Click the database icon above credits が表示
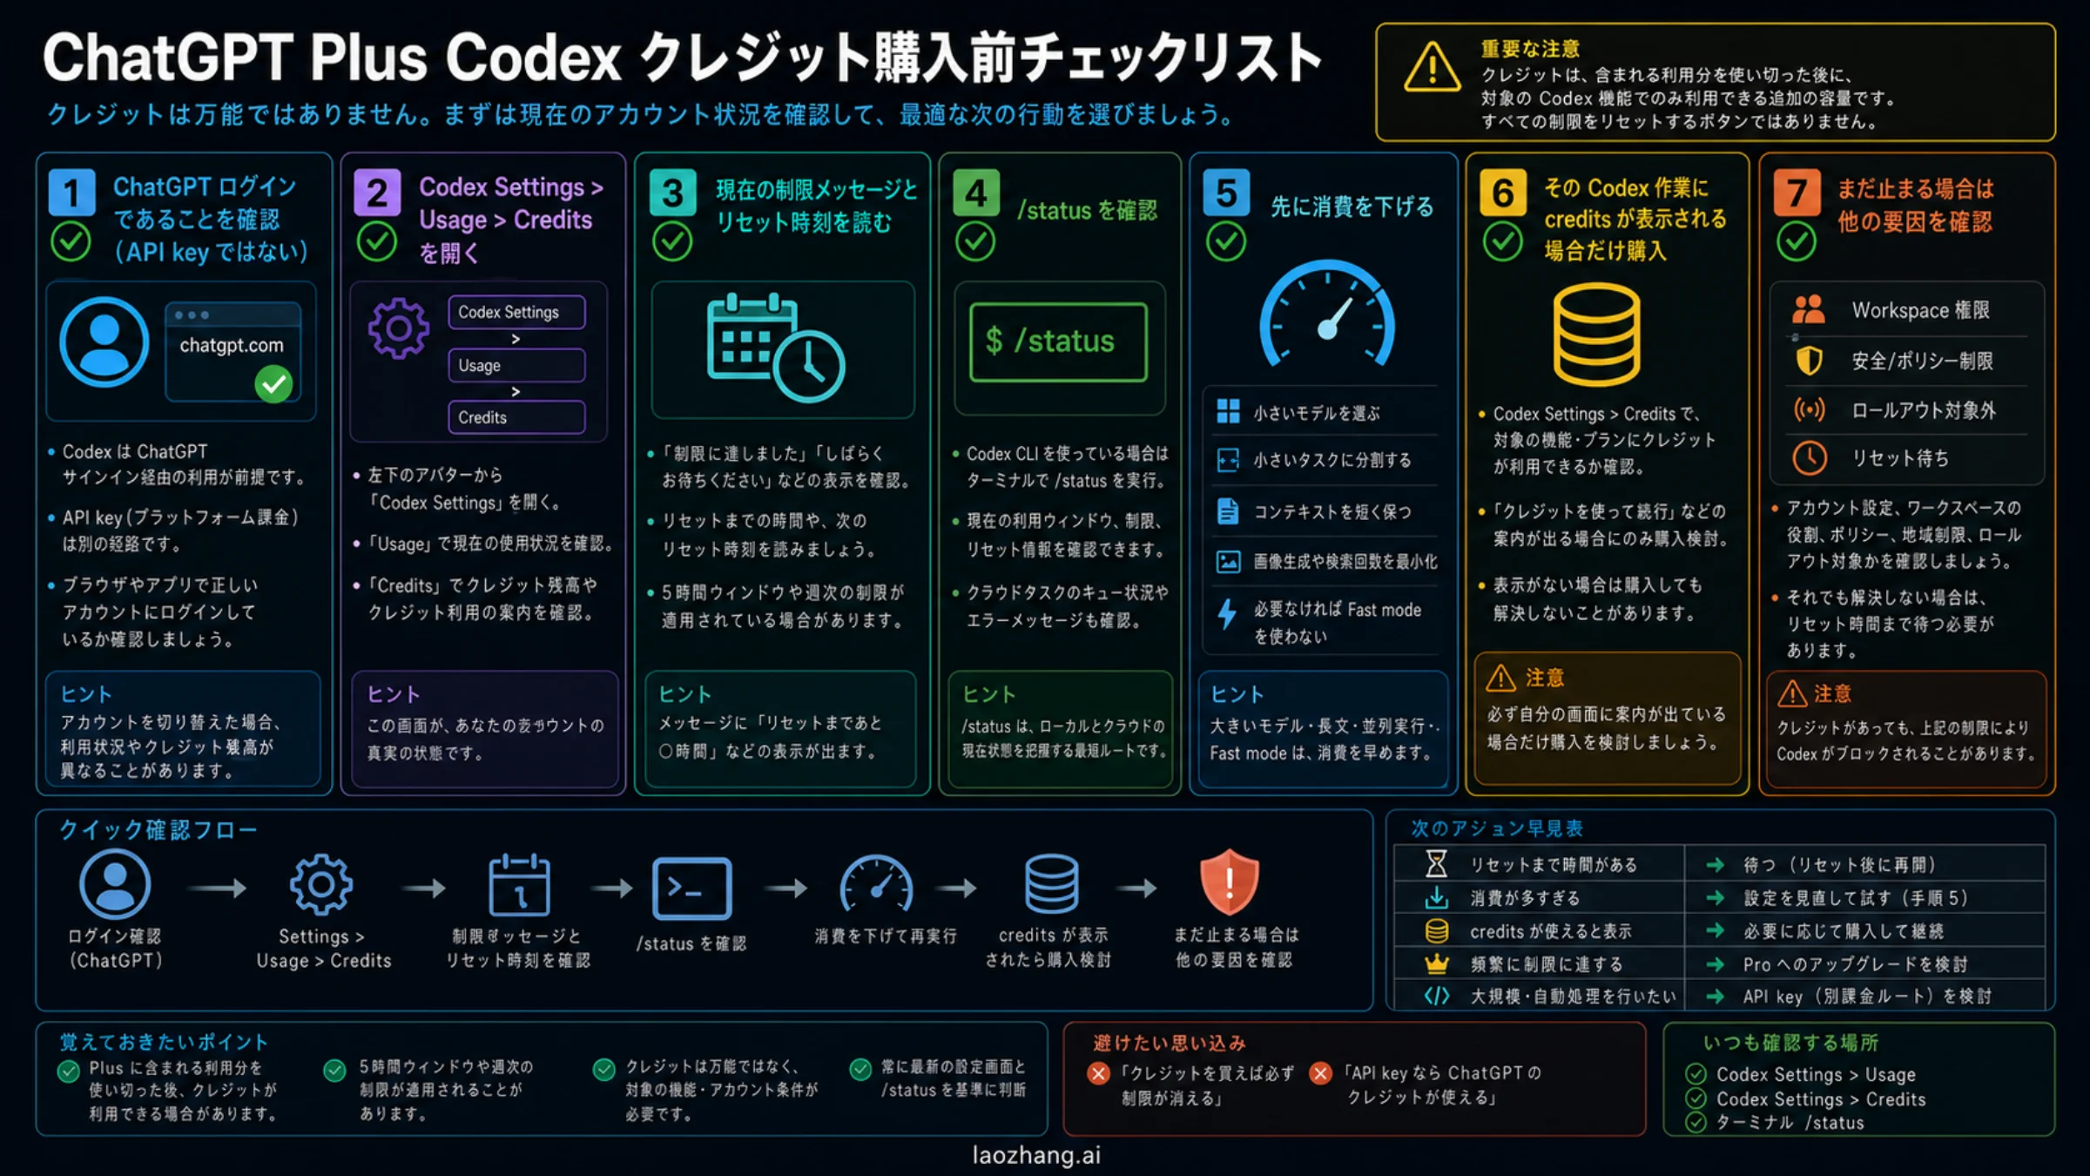Image resolution: width=2090 pixels, height=1176 pixels. [x=1052, y=884]
